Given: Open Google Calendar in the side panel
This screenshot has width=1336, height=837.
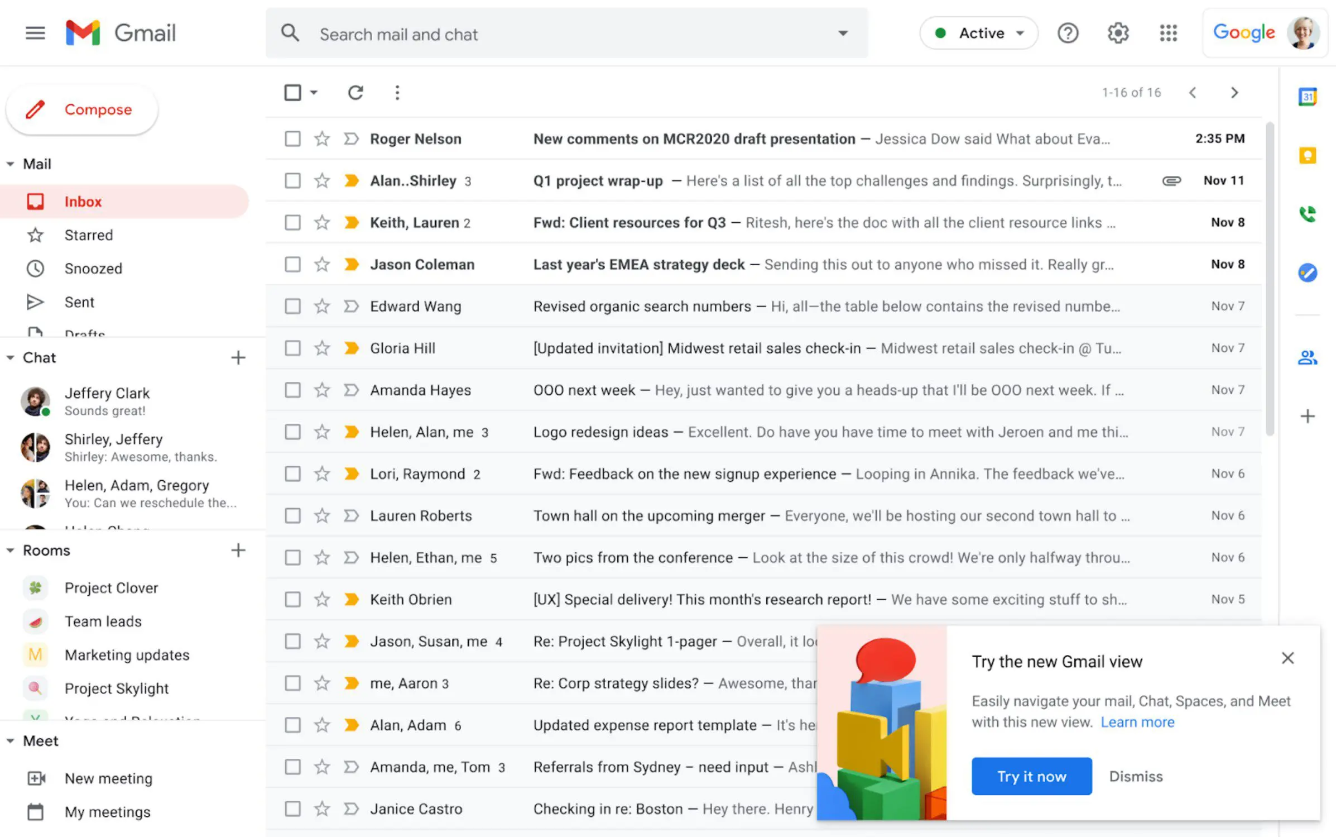Looking at the screenshot, I should [1308, 96].
